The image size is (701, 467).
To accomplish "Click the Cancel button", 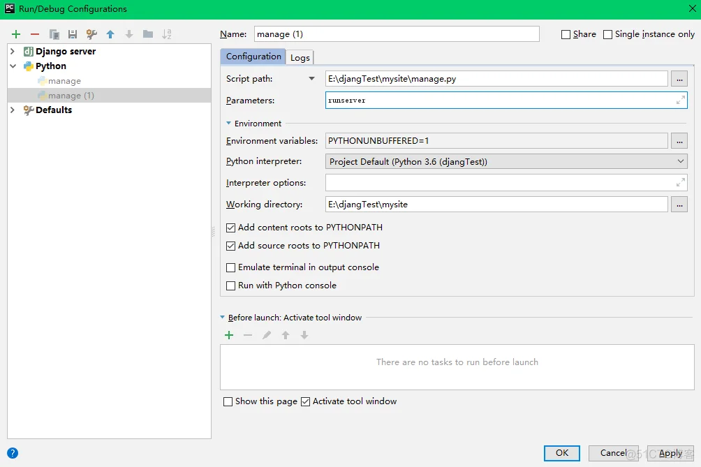I will coord(613,453).
